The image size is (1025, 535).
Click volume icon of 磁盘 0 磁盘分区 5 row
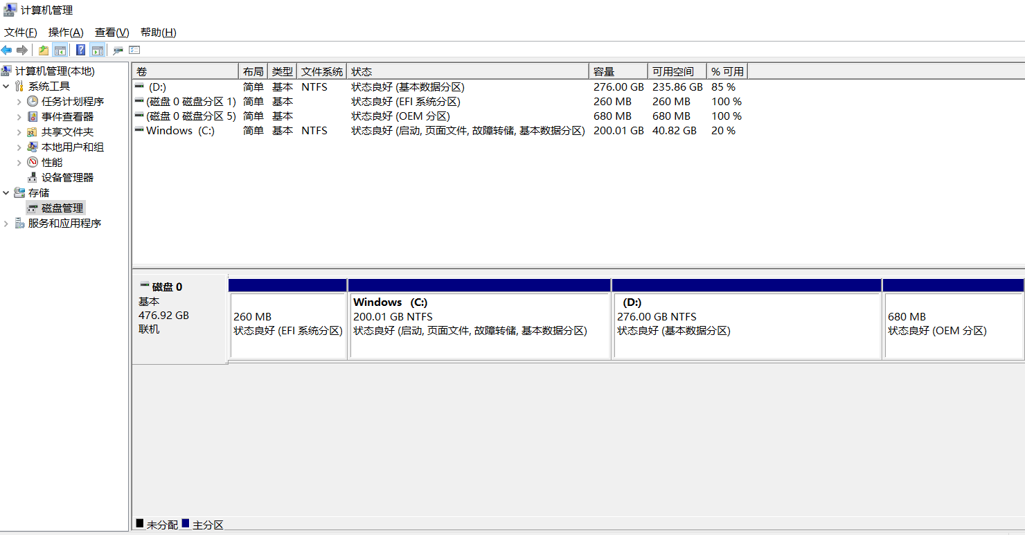click(139, 116)
